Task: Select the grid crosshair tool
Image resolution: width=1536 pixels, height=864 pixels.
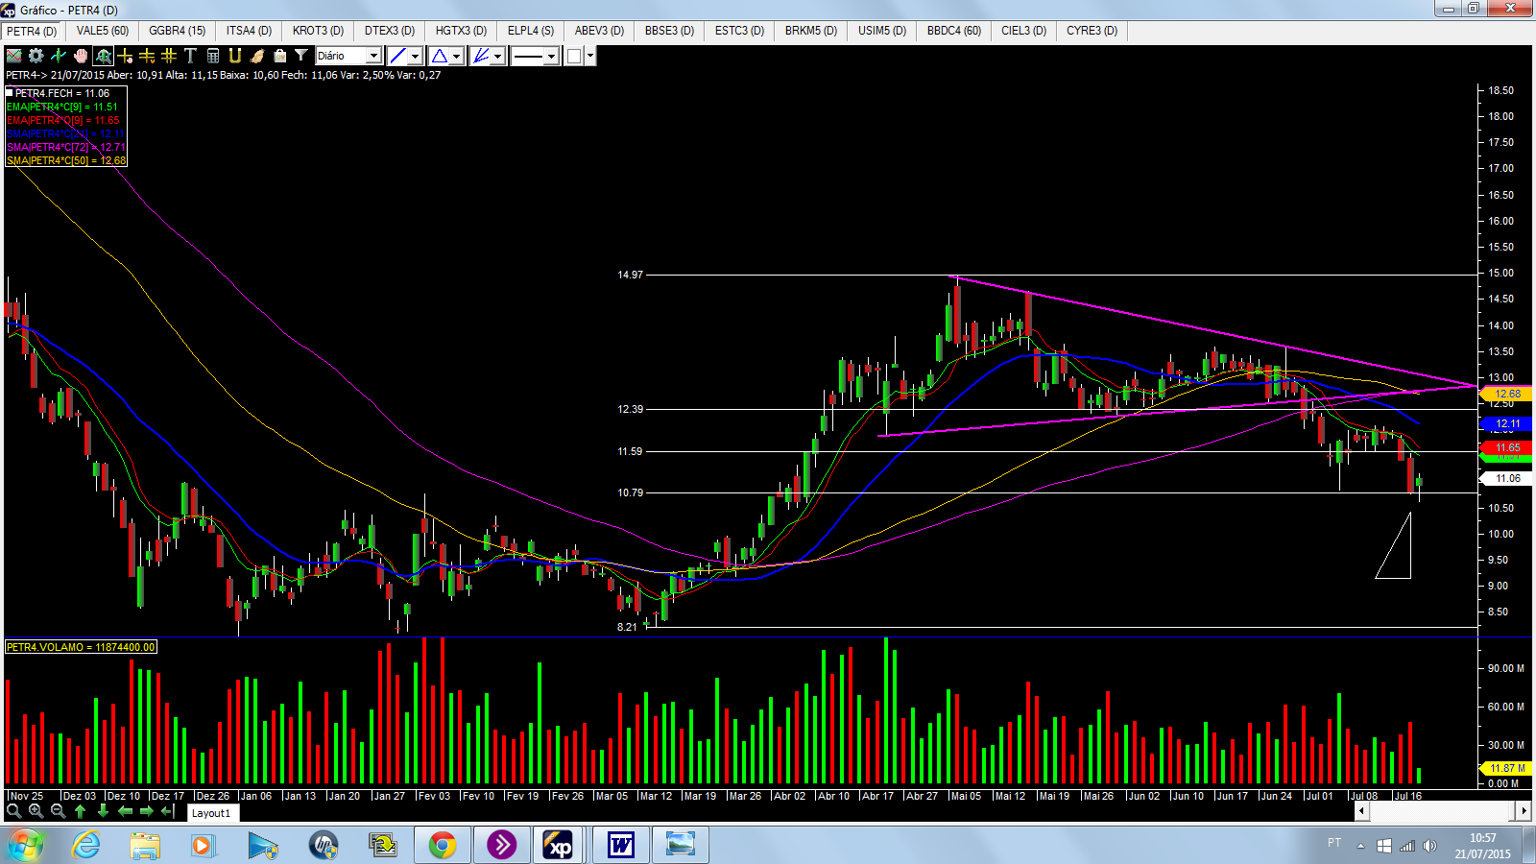Action: point(169,56)
